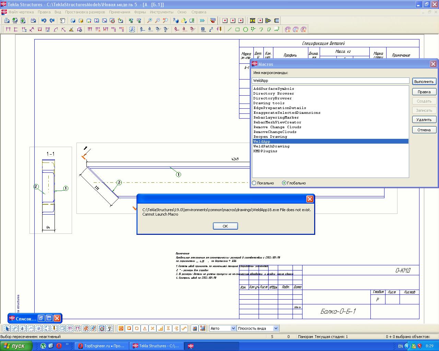Click the save drawing icon
The image size is (439, 351).
(x=33, y=21)
